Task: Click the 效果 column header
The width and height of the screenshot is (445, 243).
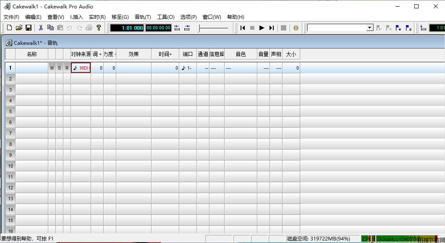Action: coord(133,54)
